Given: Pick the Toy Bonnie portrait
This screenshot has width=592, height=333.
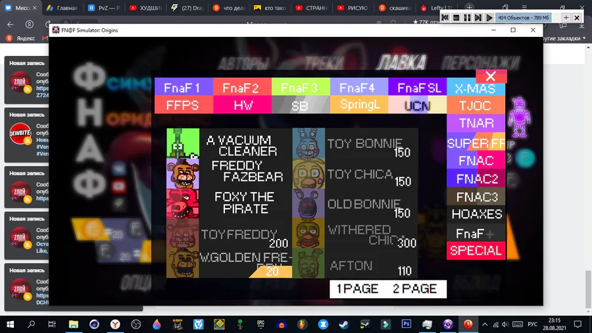Looking at the screenshot, I should [308, 143].
